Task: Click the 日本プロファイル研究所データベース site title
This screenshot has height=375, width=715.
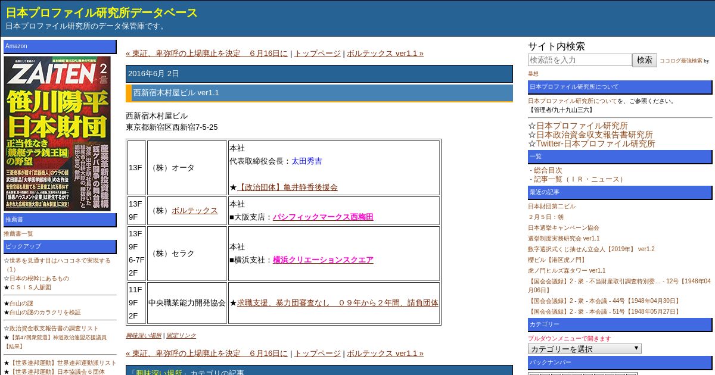Action: 101,12
